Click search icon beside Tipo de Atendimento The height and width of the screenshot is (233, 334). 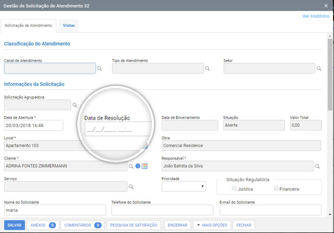(x=207, y=69)
